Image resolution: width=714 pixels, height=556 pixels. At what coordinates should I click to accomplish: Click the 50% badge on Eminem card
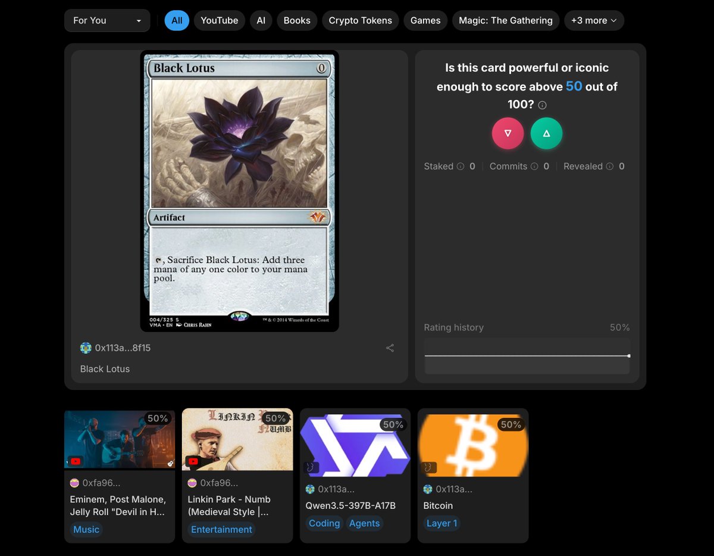point(158,418)
